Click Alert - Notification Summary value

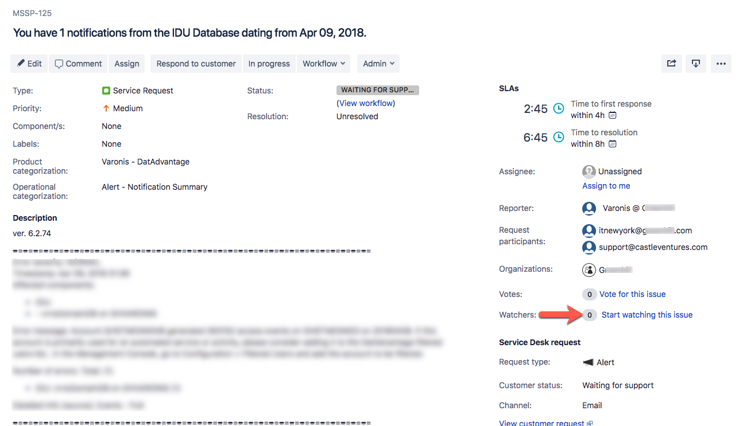pyautogui.click(x=154, y=187)
